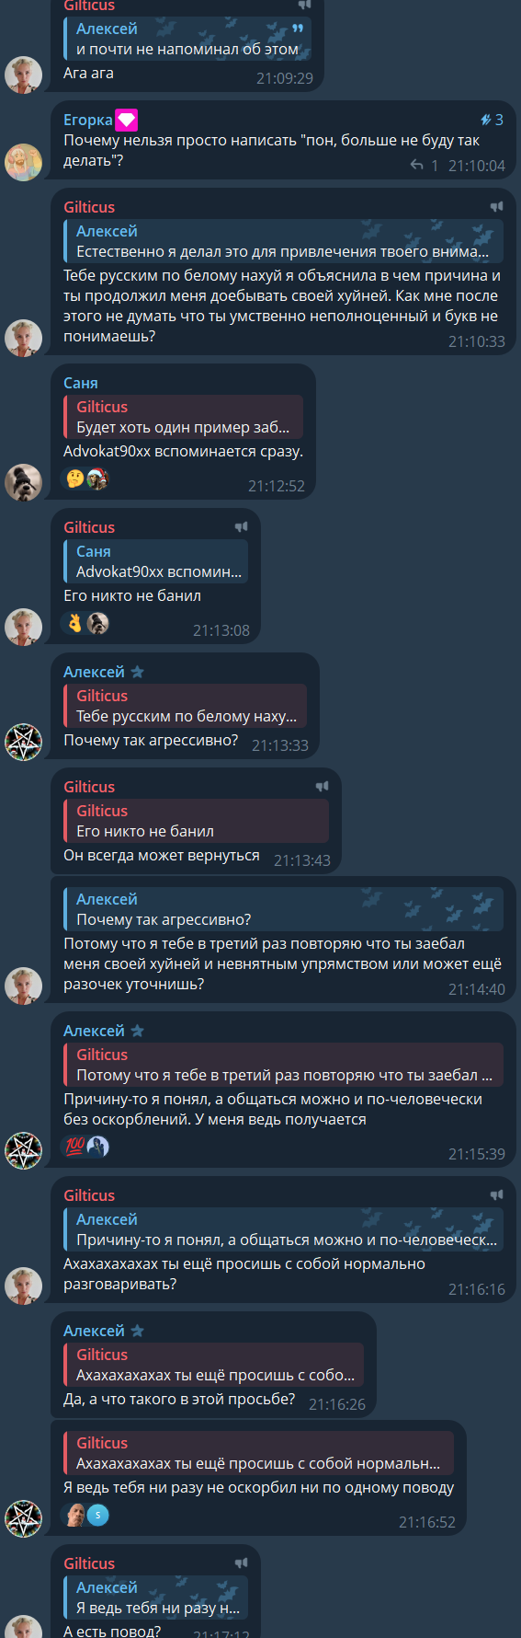Click the thinking face reaction under Саня's message
The image size is (521, 1638).
click(x=74, y=479)
